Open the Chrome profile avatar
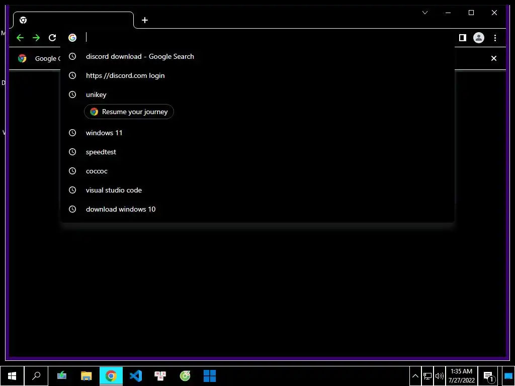 [x=479, y=38]
